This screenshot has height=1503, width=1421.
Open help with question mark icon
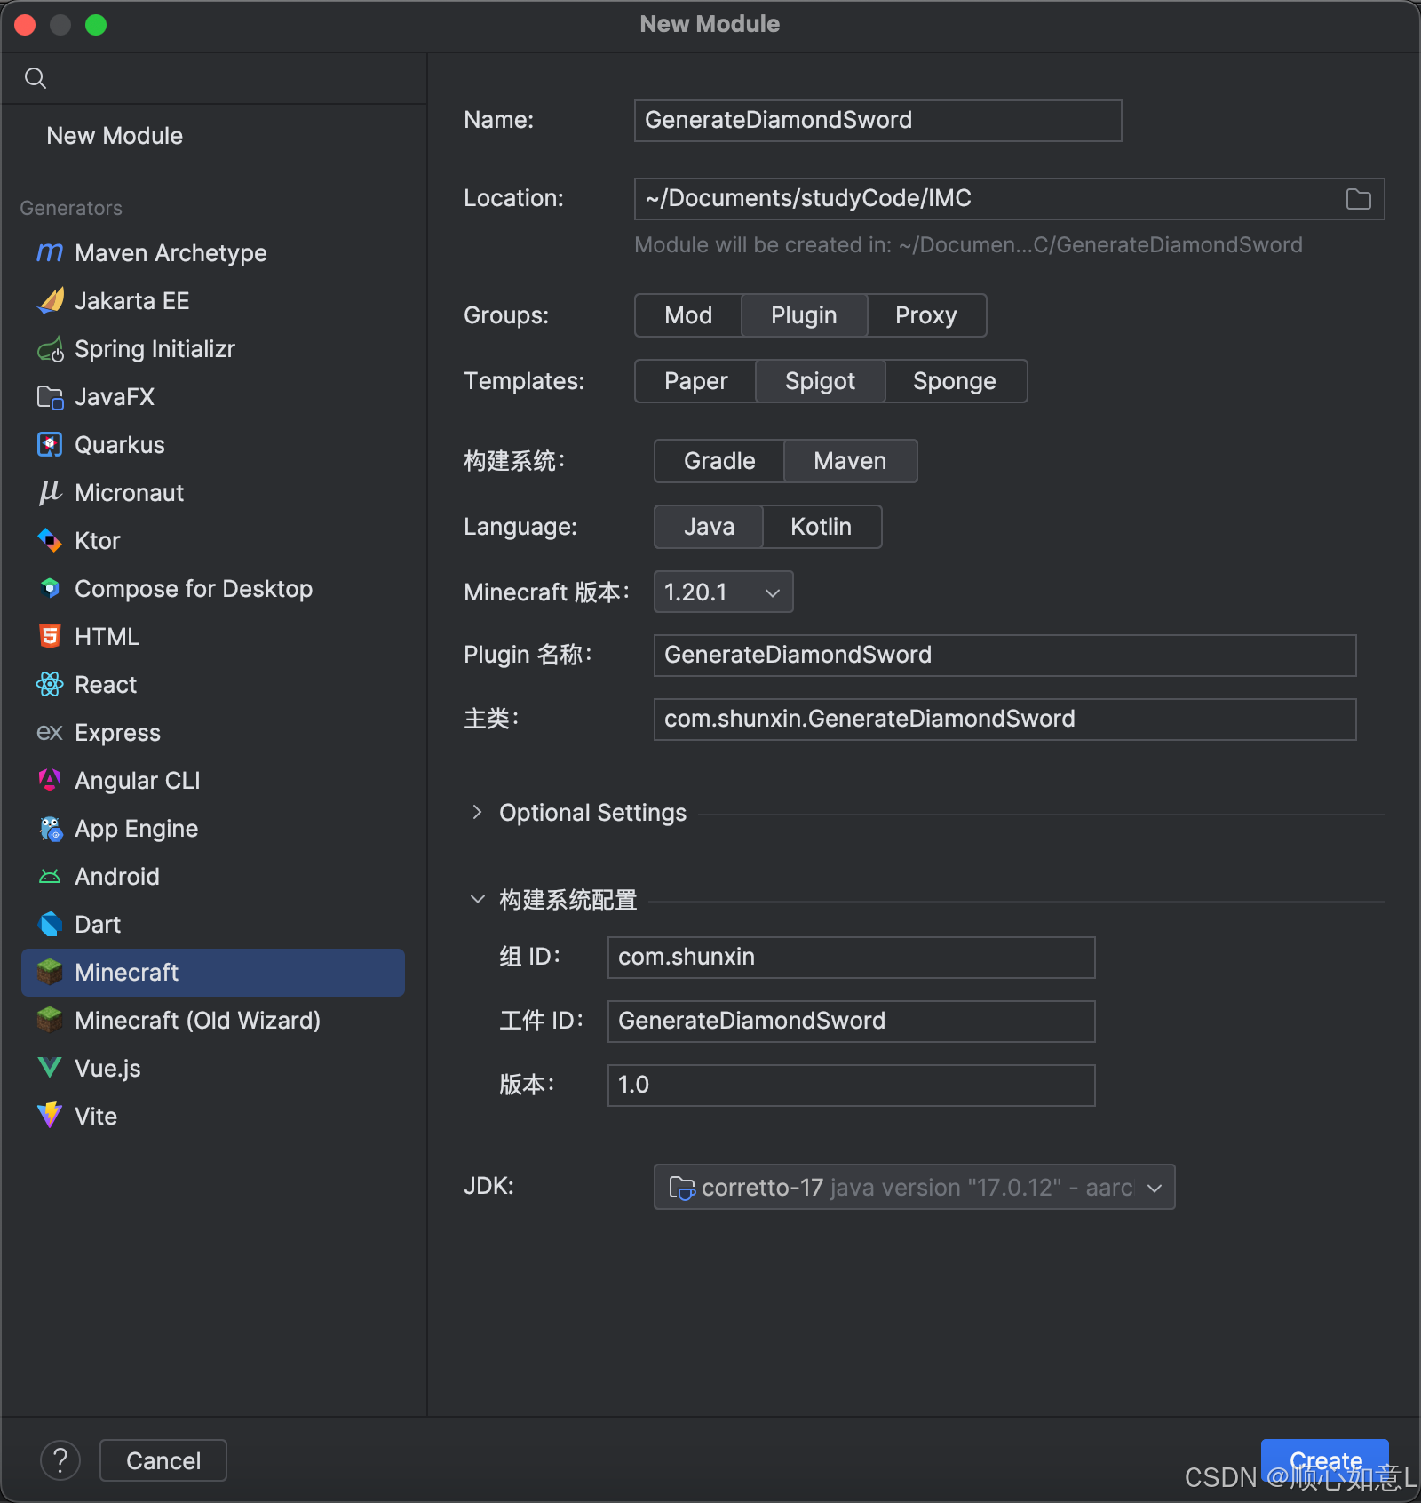click(60, 1460)
